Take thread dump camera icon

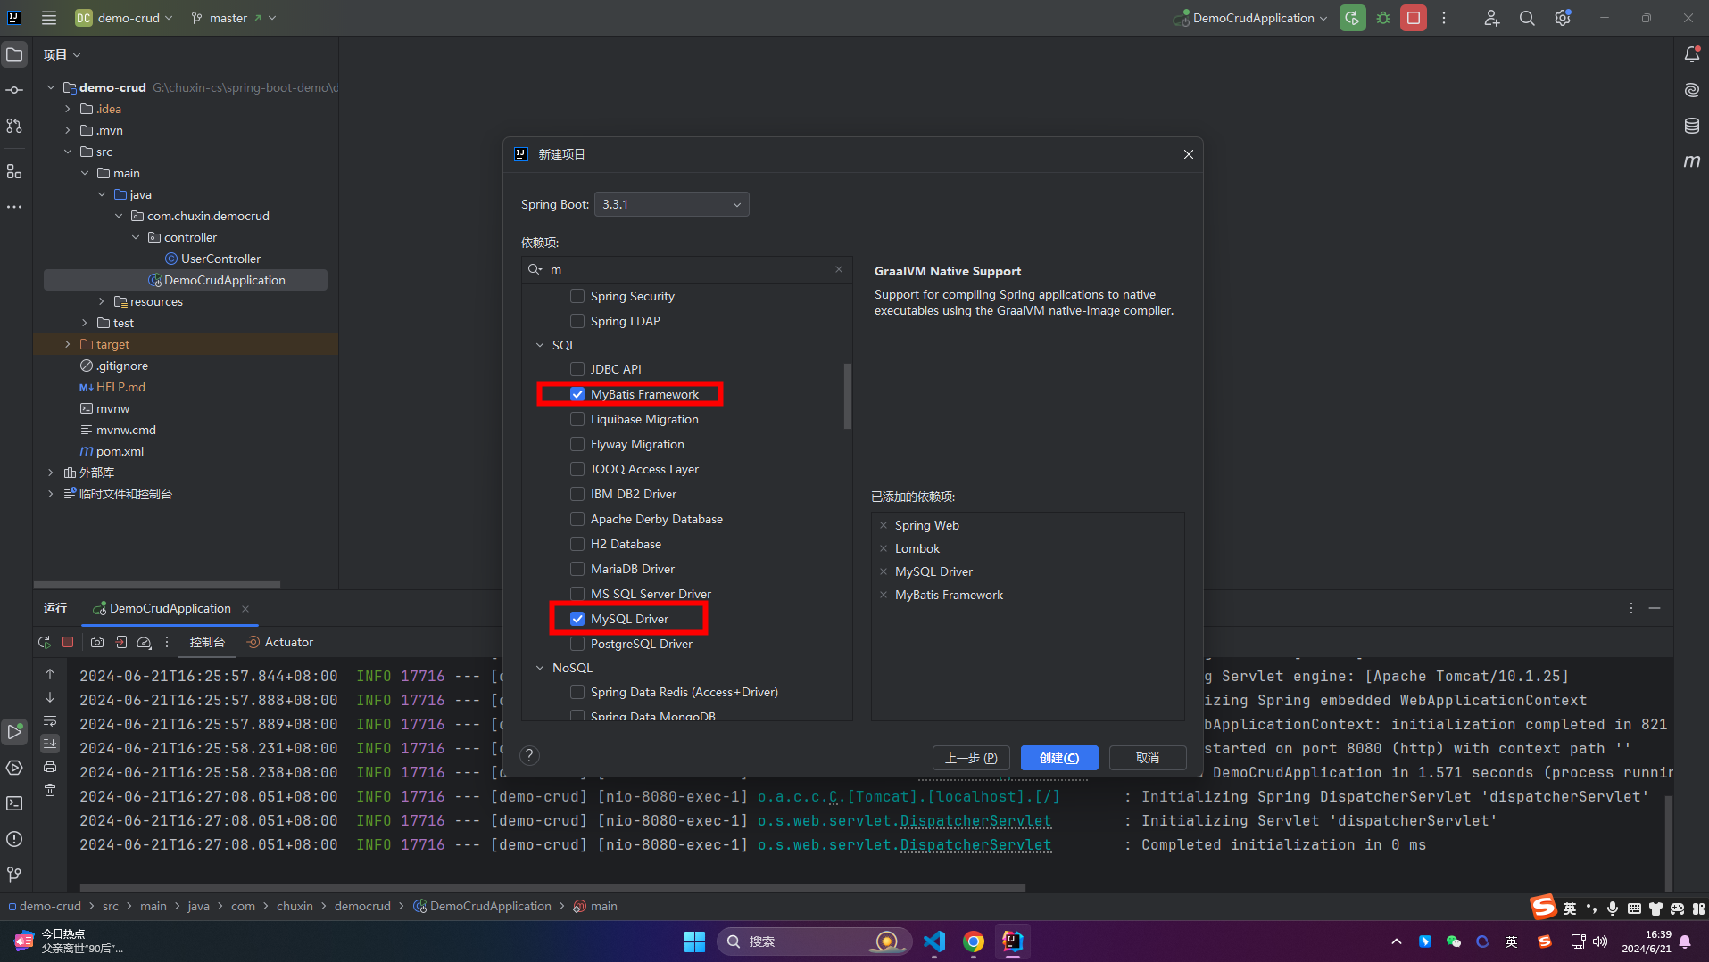click(x=97, y=642)
